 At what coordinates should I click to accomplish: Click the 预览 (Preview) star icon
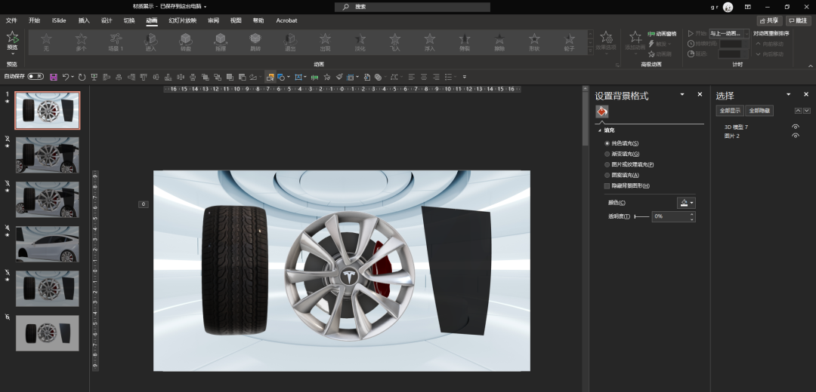13,37
